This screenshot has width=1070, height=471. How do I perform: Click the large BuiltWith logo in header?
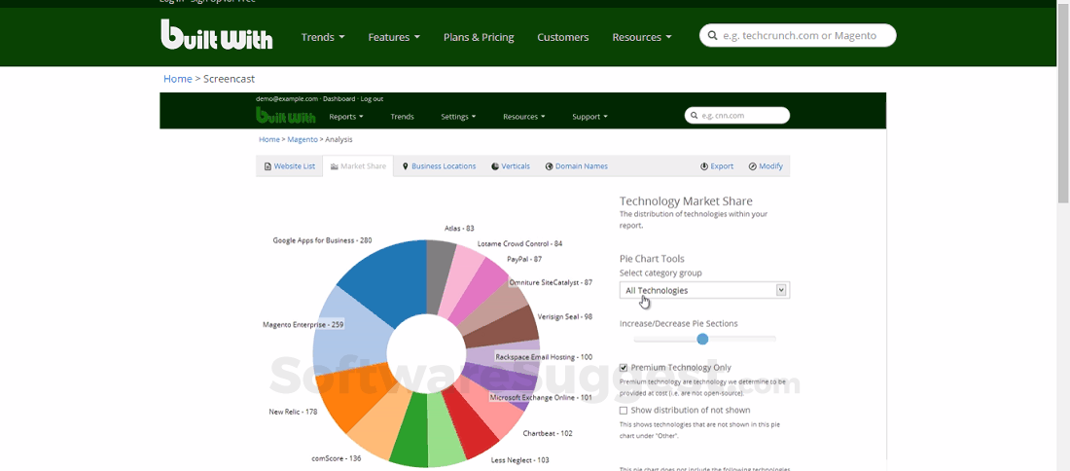coord(217,36)
